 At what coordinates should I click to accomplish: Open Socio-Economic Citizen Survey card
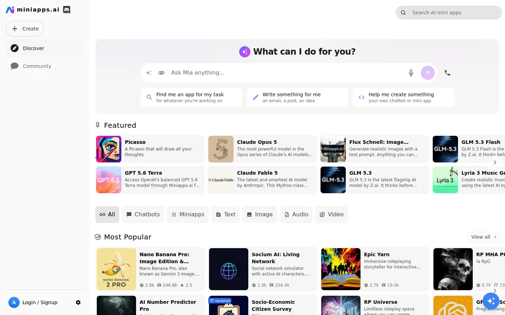tap(262, 305)
